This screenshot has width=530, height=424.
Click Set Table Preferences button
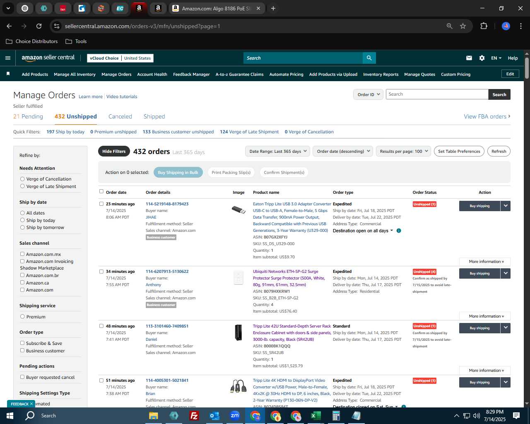(x=459, y=151)
